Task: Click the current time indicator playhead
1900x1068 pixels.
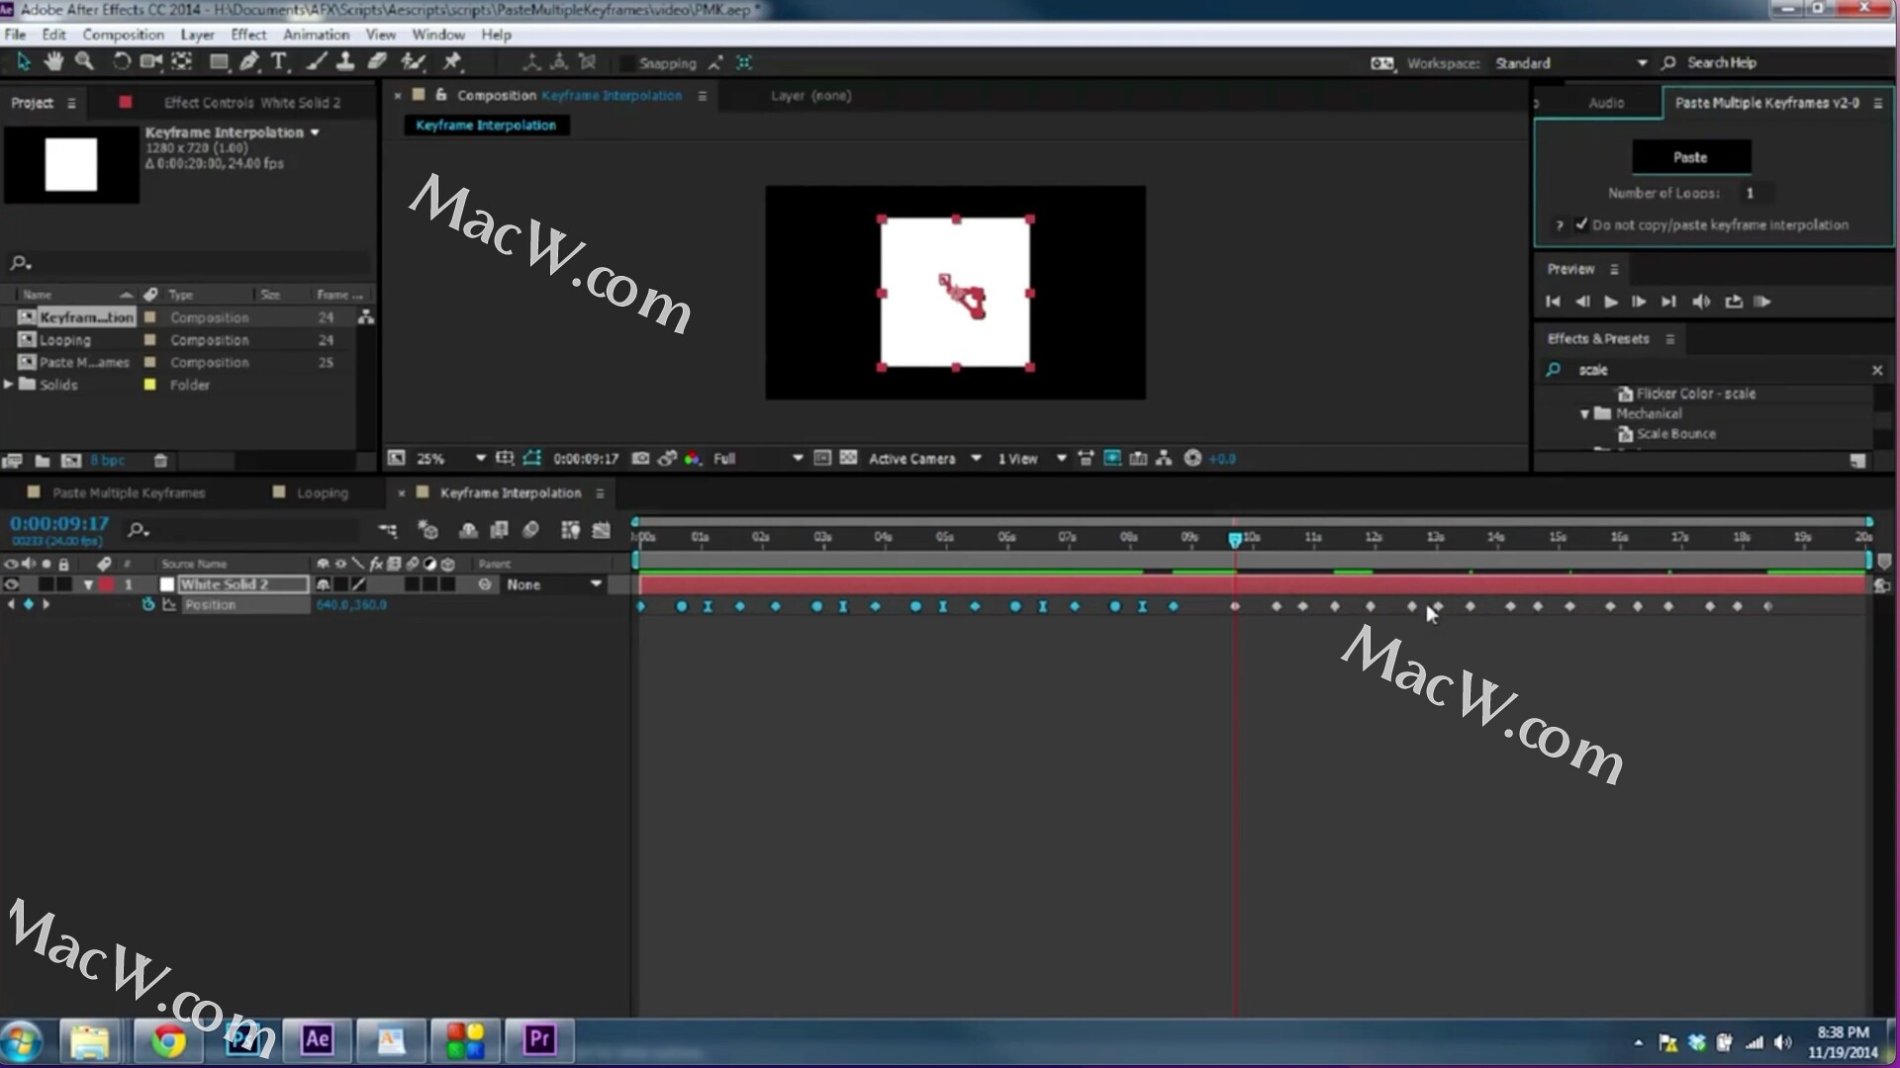Action: point(1235,539)
